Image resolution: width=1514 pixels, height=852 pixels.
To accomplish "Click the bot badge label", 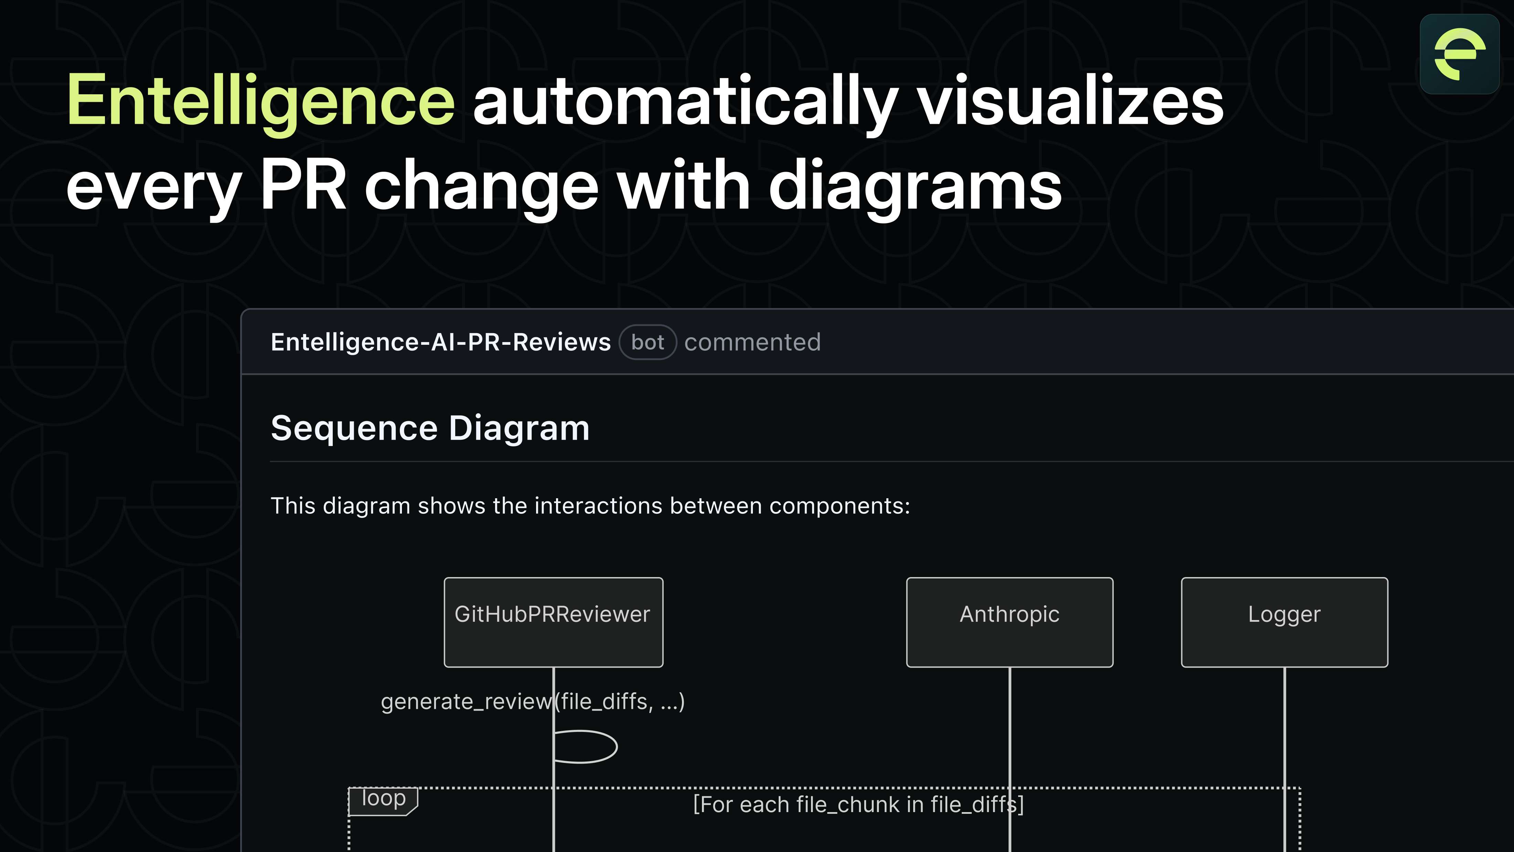I will coord(647,343).
